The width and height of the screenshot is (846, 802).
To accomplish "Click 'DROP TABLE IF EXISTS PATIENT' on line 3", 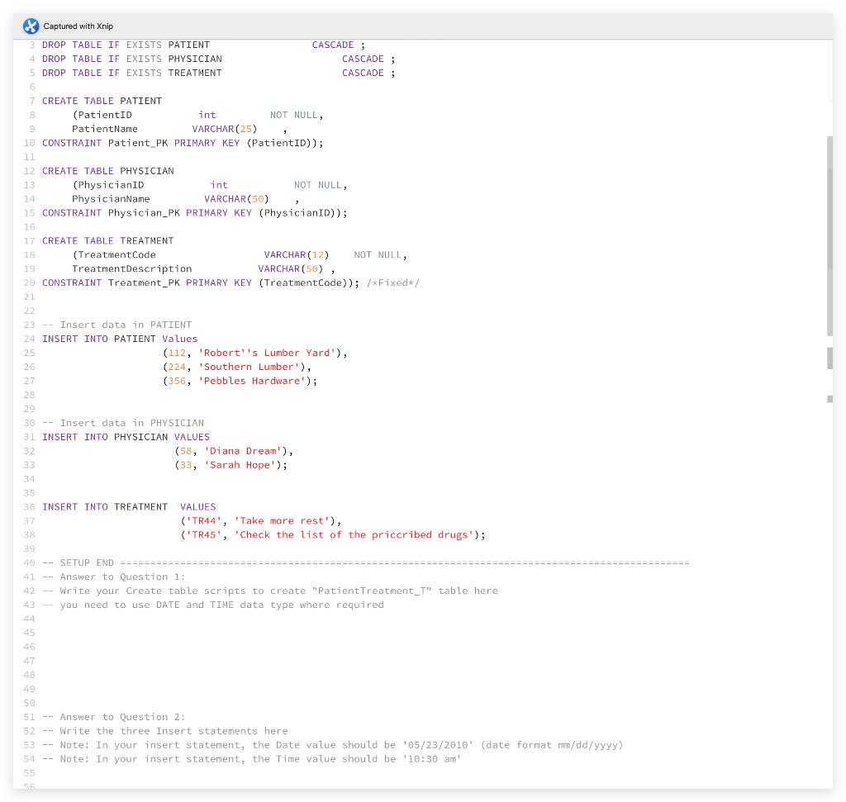I will [126, 45].
